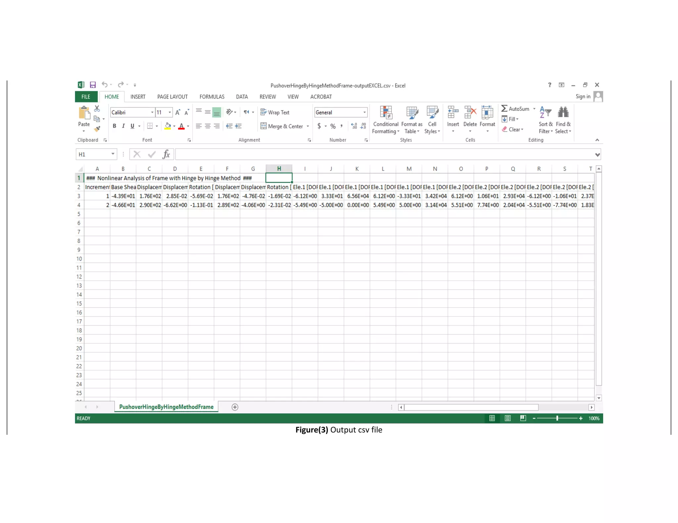The height and width of the screenshot is (523, 678).
Task: Decrease font size
Action: 187,112
